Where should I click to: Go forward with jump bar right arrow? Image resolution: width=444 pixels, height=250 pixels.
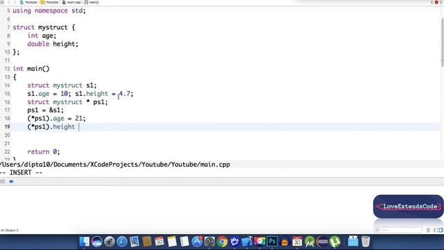(15, 2)
